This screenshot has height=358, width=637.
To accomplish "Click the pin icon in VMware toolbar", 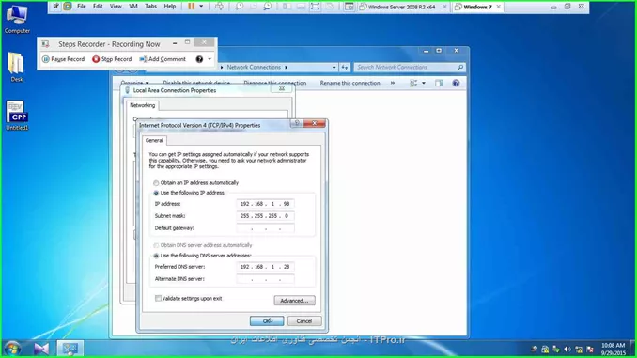I will coord(55,6).
